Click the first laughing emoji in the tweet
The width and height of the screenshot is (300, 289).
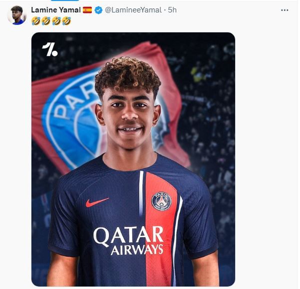coord(35,21)
